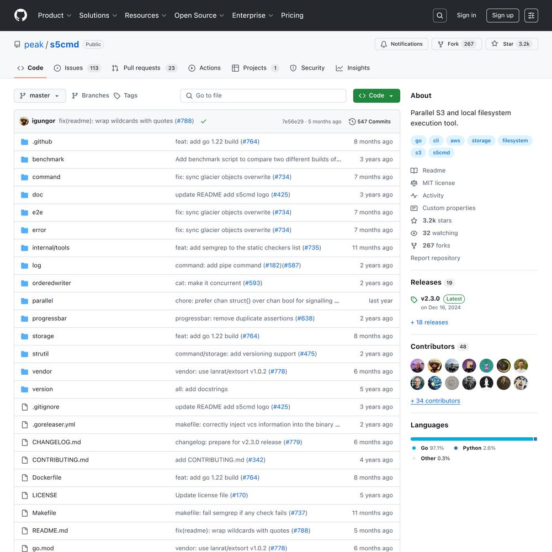Expand the Open Source menu

(199, 15)
